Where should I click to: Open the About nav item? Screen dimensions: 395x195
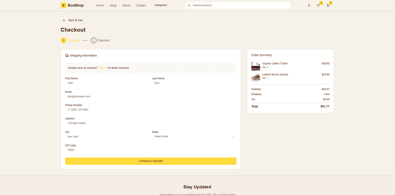point(126,5)
